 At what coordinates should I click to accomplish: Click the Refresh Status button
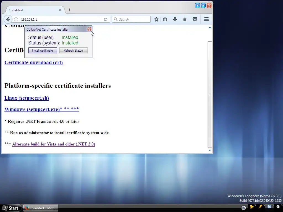click(73, 50)
